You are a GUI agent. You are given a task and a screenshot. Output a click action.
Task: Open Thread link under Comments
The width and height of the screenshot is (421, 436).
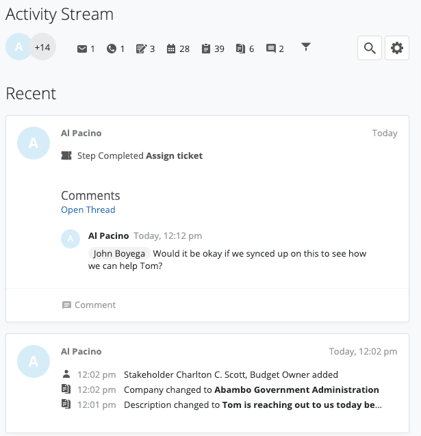(88, 209)
